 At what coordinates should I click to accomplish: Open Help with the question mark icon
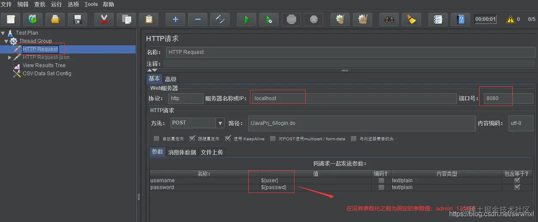coord(460,19)
